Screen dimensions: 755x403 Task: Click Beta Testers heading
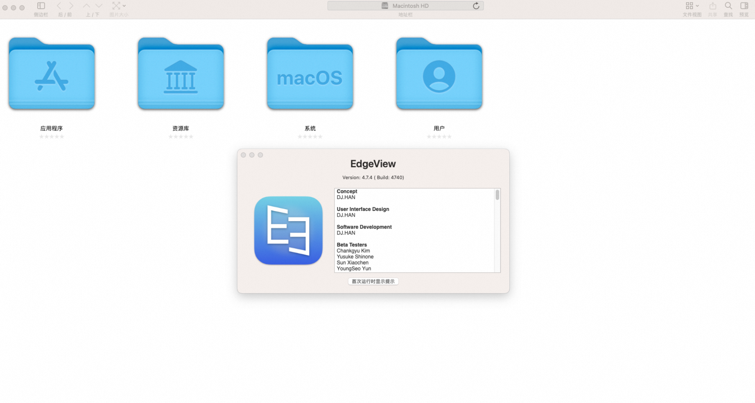[352, 245]
